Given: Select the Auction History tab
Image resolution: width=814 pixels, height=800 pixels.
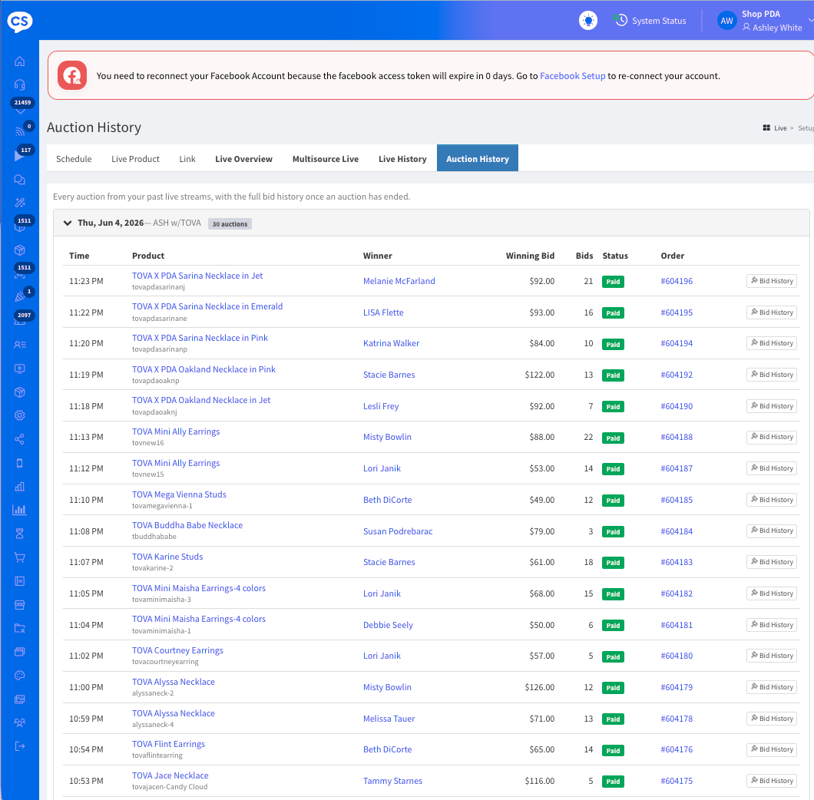Looking at the screenshot, I should tap(478, 158).
